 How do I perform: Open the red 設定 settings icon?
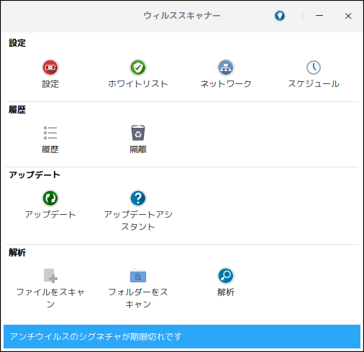pos(50,68)
